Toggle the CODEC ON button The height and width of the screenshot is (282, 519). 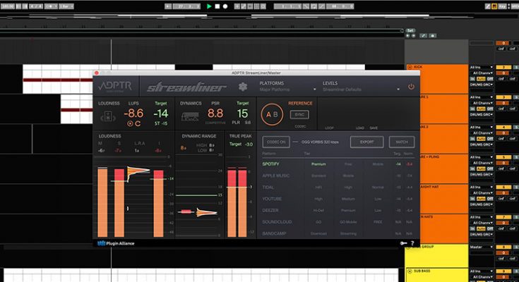(x=276, y=142)
